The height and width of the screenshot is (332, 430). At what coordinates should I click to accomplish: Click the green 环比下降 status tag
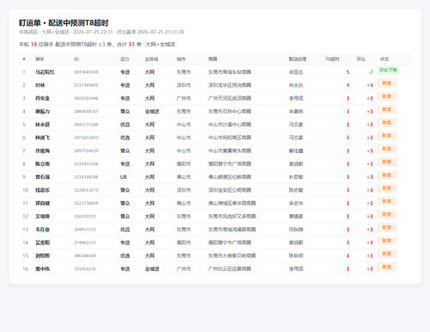pos(388,70)
